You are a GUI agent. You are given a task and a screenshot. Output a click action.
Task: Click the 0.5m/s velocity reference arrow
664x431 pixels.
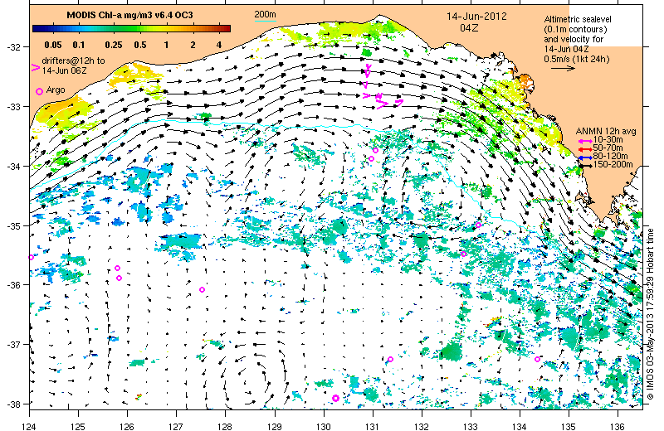pyautogui.click(x=563, y=68)
